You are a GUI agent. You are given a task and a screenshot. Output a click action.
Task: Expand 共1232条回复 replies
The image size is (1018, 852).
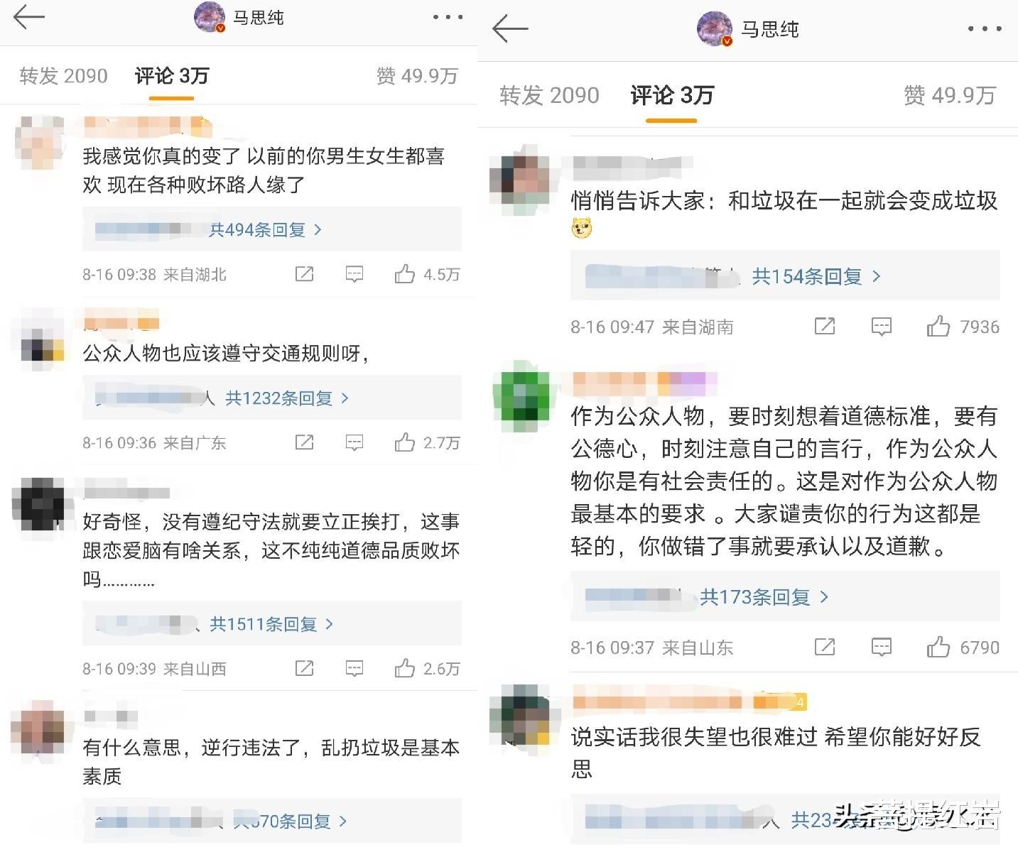coord(287,398)
